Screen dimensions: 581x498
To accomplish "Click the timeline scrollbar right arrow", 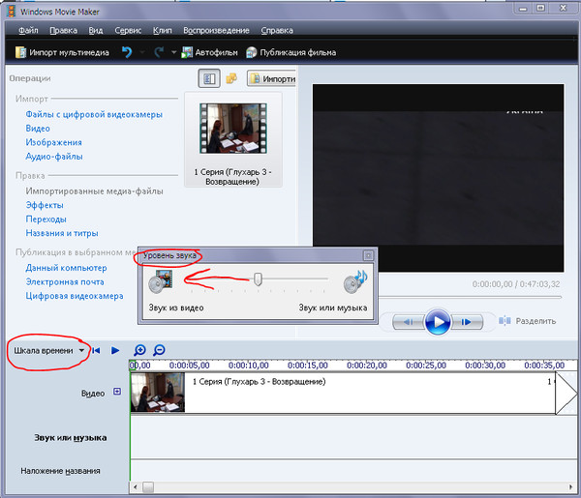I will (x=571, y=487).
